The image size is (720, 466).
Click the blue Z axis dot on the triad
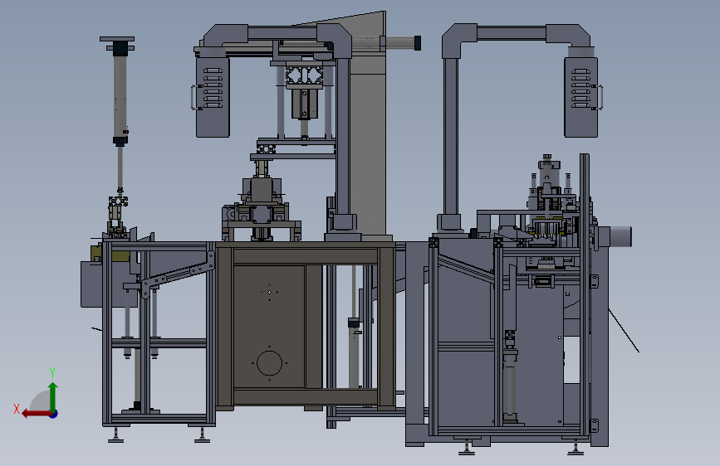point(54,414)
